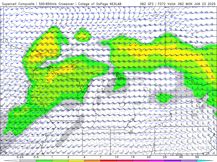This screenshot has width=217, height=162.
Task: Click the small orange supercell maximum patch
Action: point(39,54)
